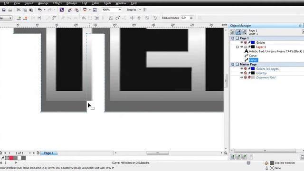Click the Add nodes icon
This screenshot has height=171, width=304.
pos(19,18)
